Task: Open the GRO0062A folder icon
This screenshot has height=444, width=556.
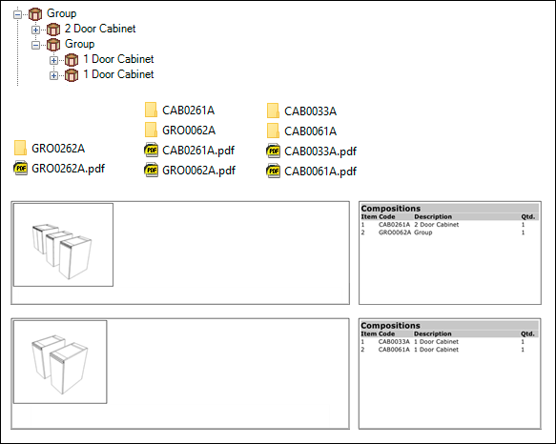Action: click(151, 130)
